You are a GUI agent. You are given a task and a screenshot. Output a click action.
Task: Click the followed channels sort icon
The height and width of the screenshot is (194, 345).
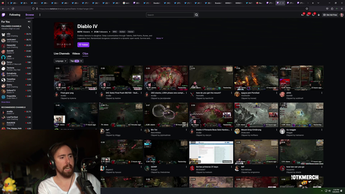[x=29, y=27]
